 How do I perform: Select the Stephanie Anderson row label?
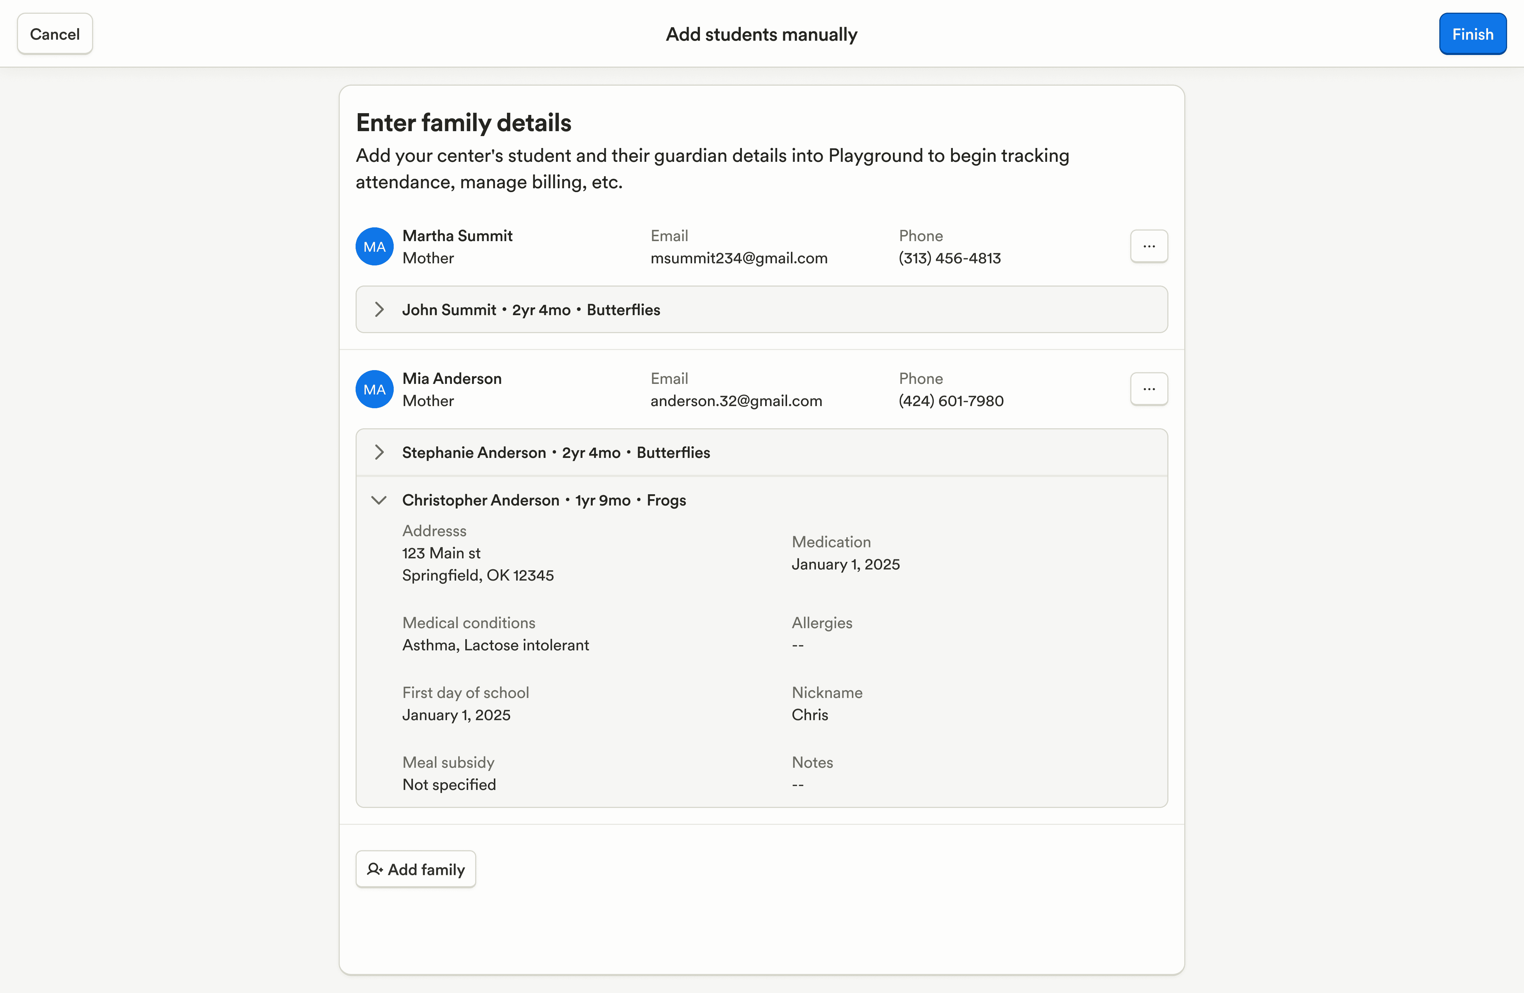pos(474,452)
